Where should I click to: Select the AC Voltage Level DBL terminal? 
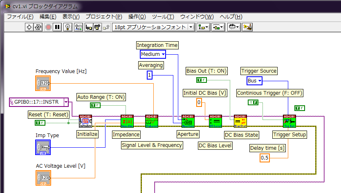point(43,178)
